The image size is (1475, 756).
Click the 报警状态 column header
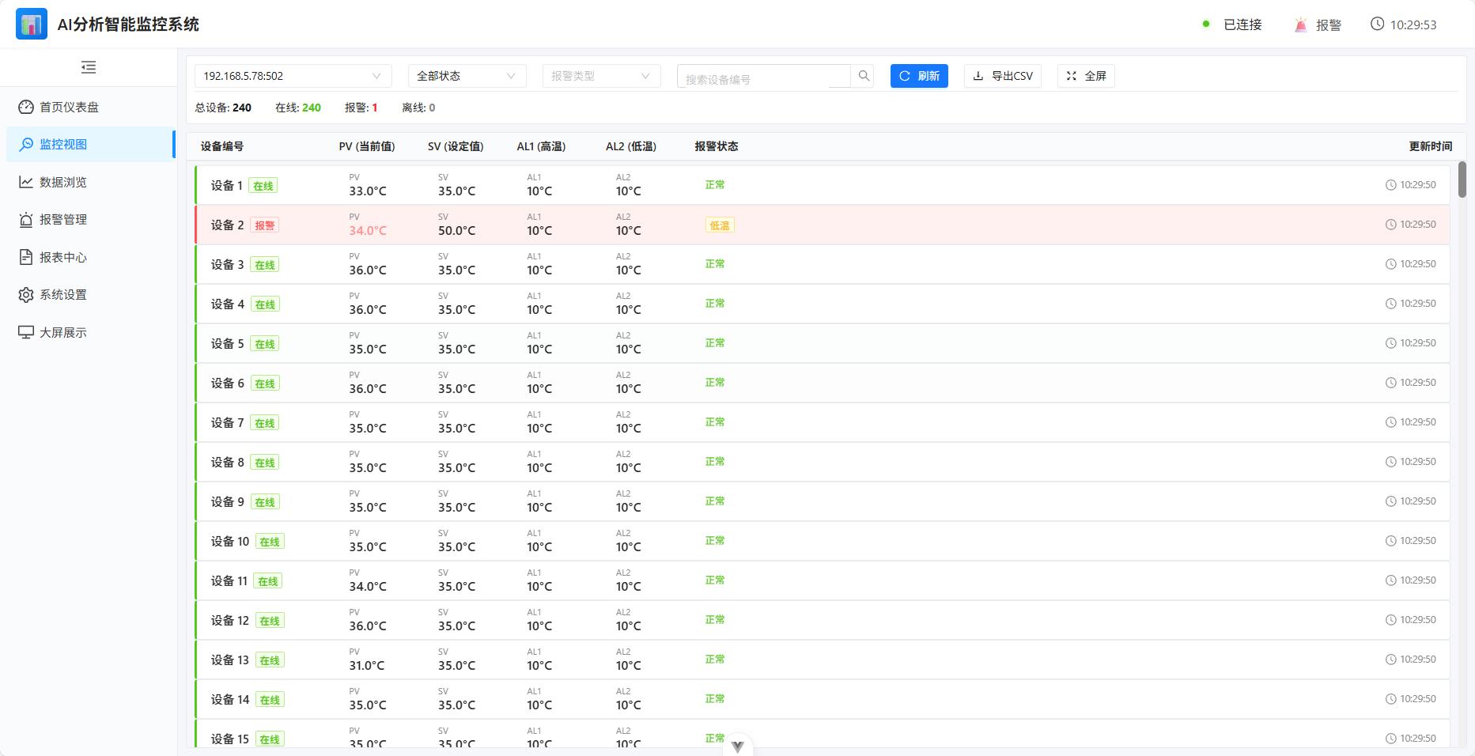717,146
